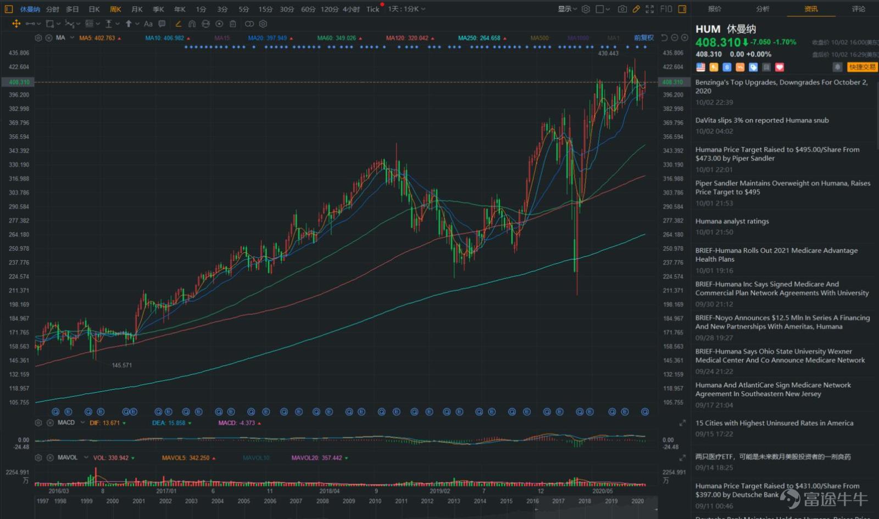Select the crosshair move cursor tool
This screenshot has height=519, width=879.
click(16, 24)
